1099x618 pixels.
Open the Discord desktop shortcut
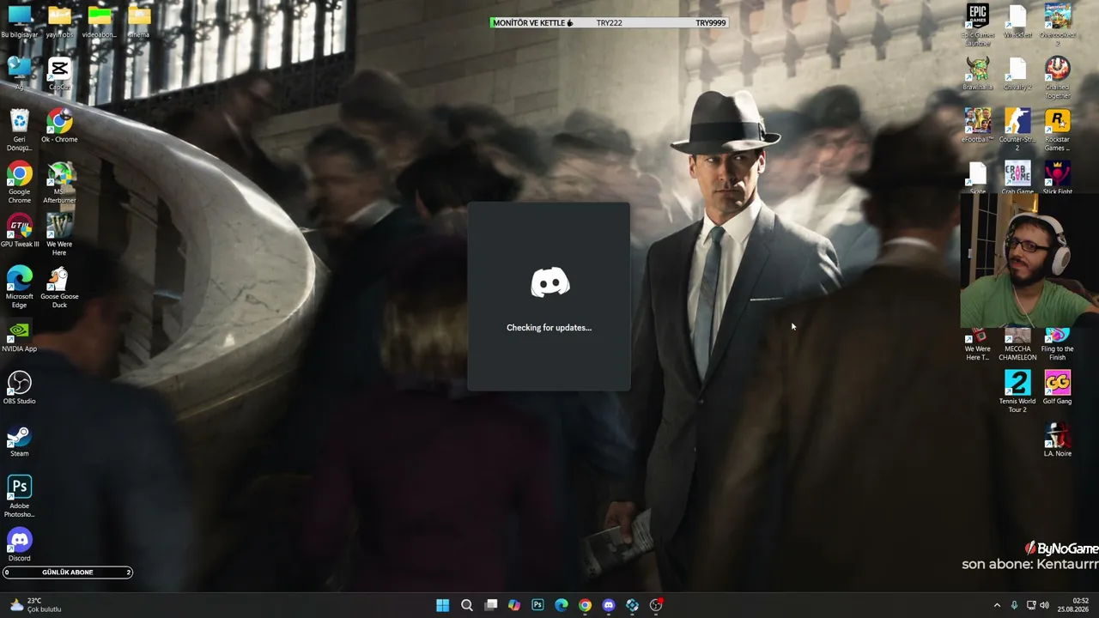tap(19, 544)
